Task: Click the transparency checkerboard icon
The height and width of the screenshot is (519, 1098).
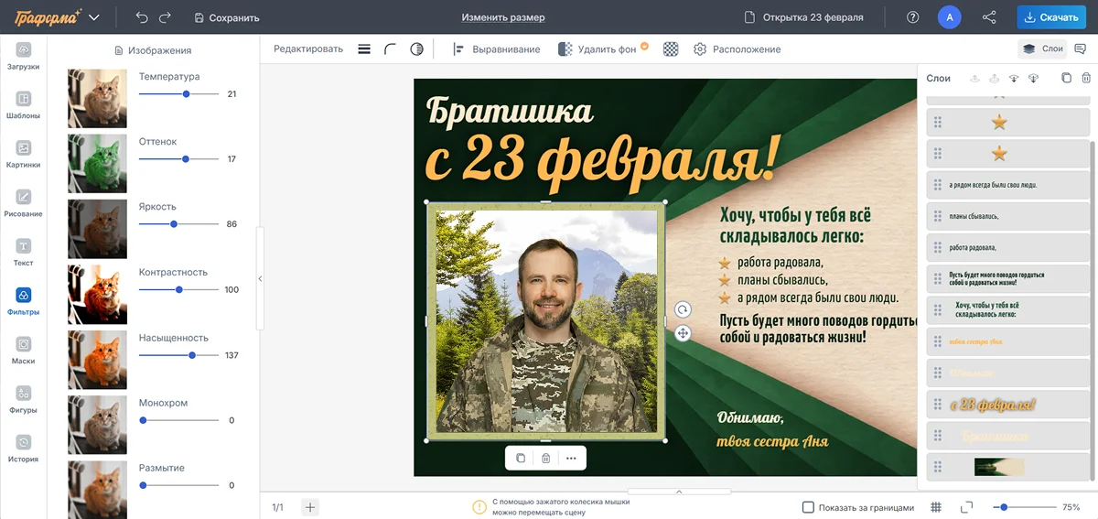Action: click(671, 49)
